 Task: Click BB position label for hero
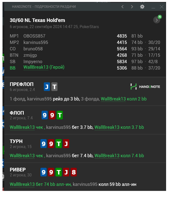click(13, 68)
